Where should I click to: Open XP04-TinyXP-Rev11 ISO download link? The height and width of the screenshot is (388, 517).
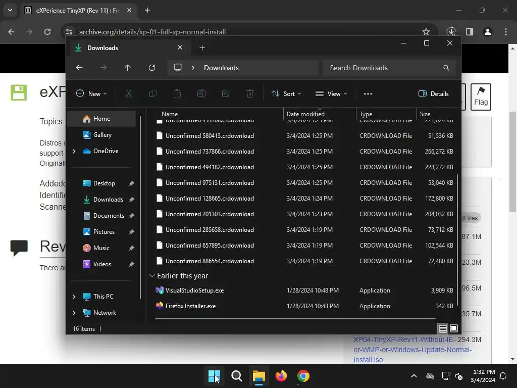tap(412, 350)
